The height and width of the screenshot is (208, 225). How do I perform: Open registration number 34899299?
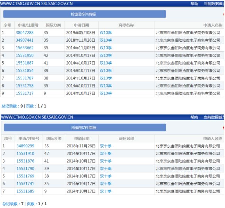pyautogui.click(x=25, y=146)
